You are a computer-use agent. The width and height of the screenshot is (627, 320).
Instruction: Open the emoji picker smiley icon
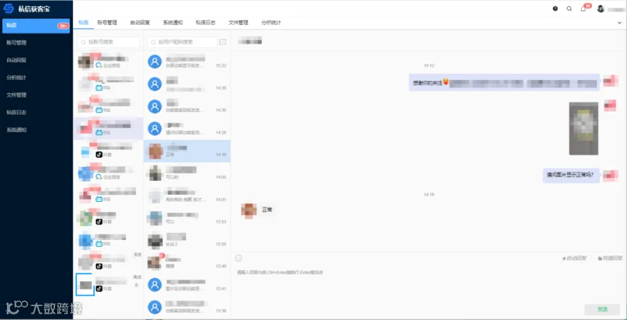click(238, 258)
